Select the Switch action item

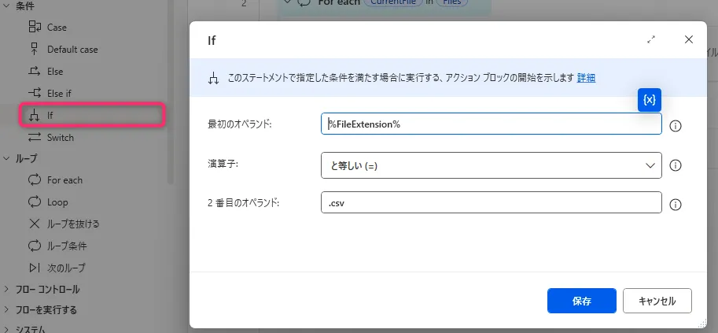point(60,137)
